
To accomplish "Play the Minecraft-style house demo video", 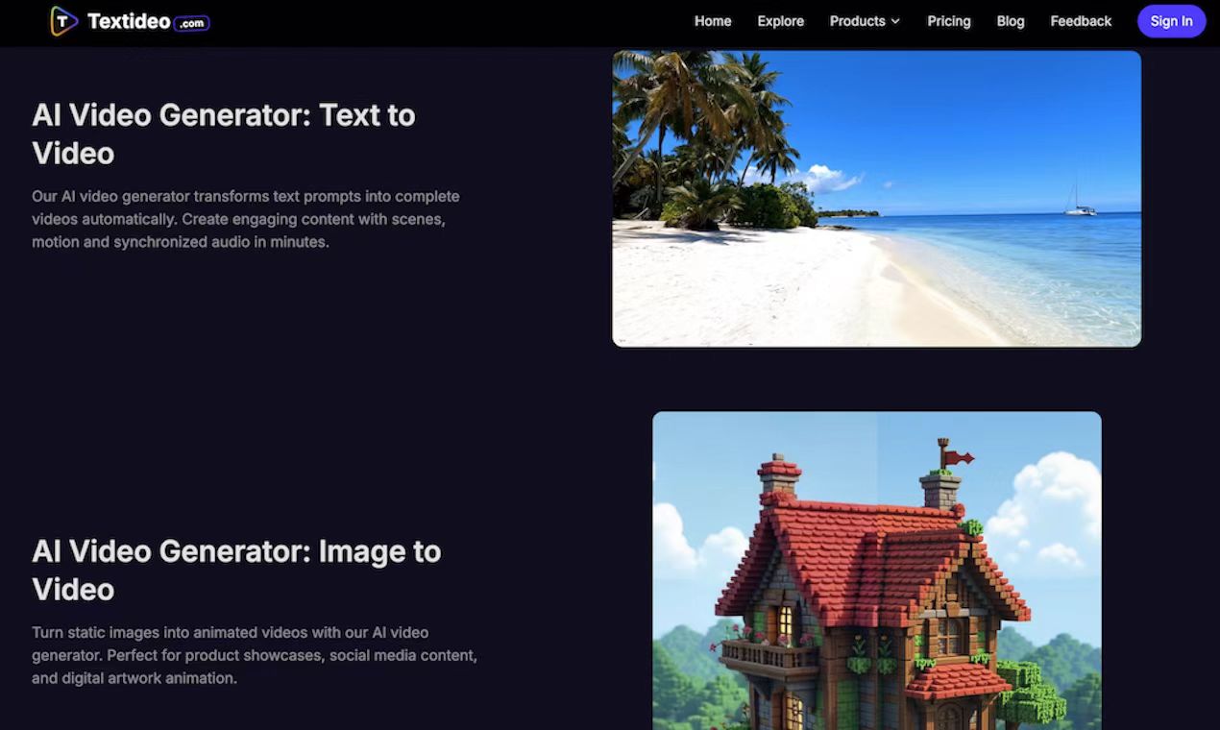I will [876, 572].
